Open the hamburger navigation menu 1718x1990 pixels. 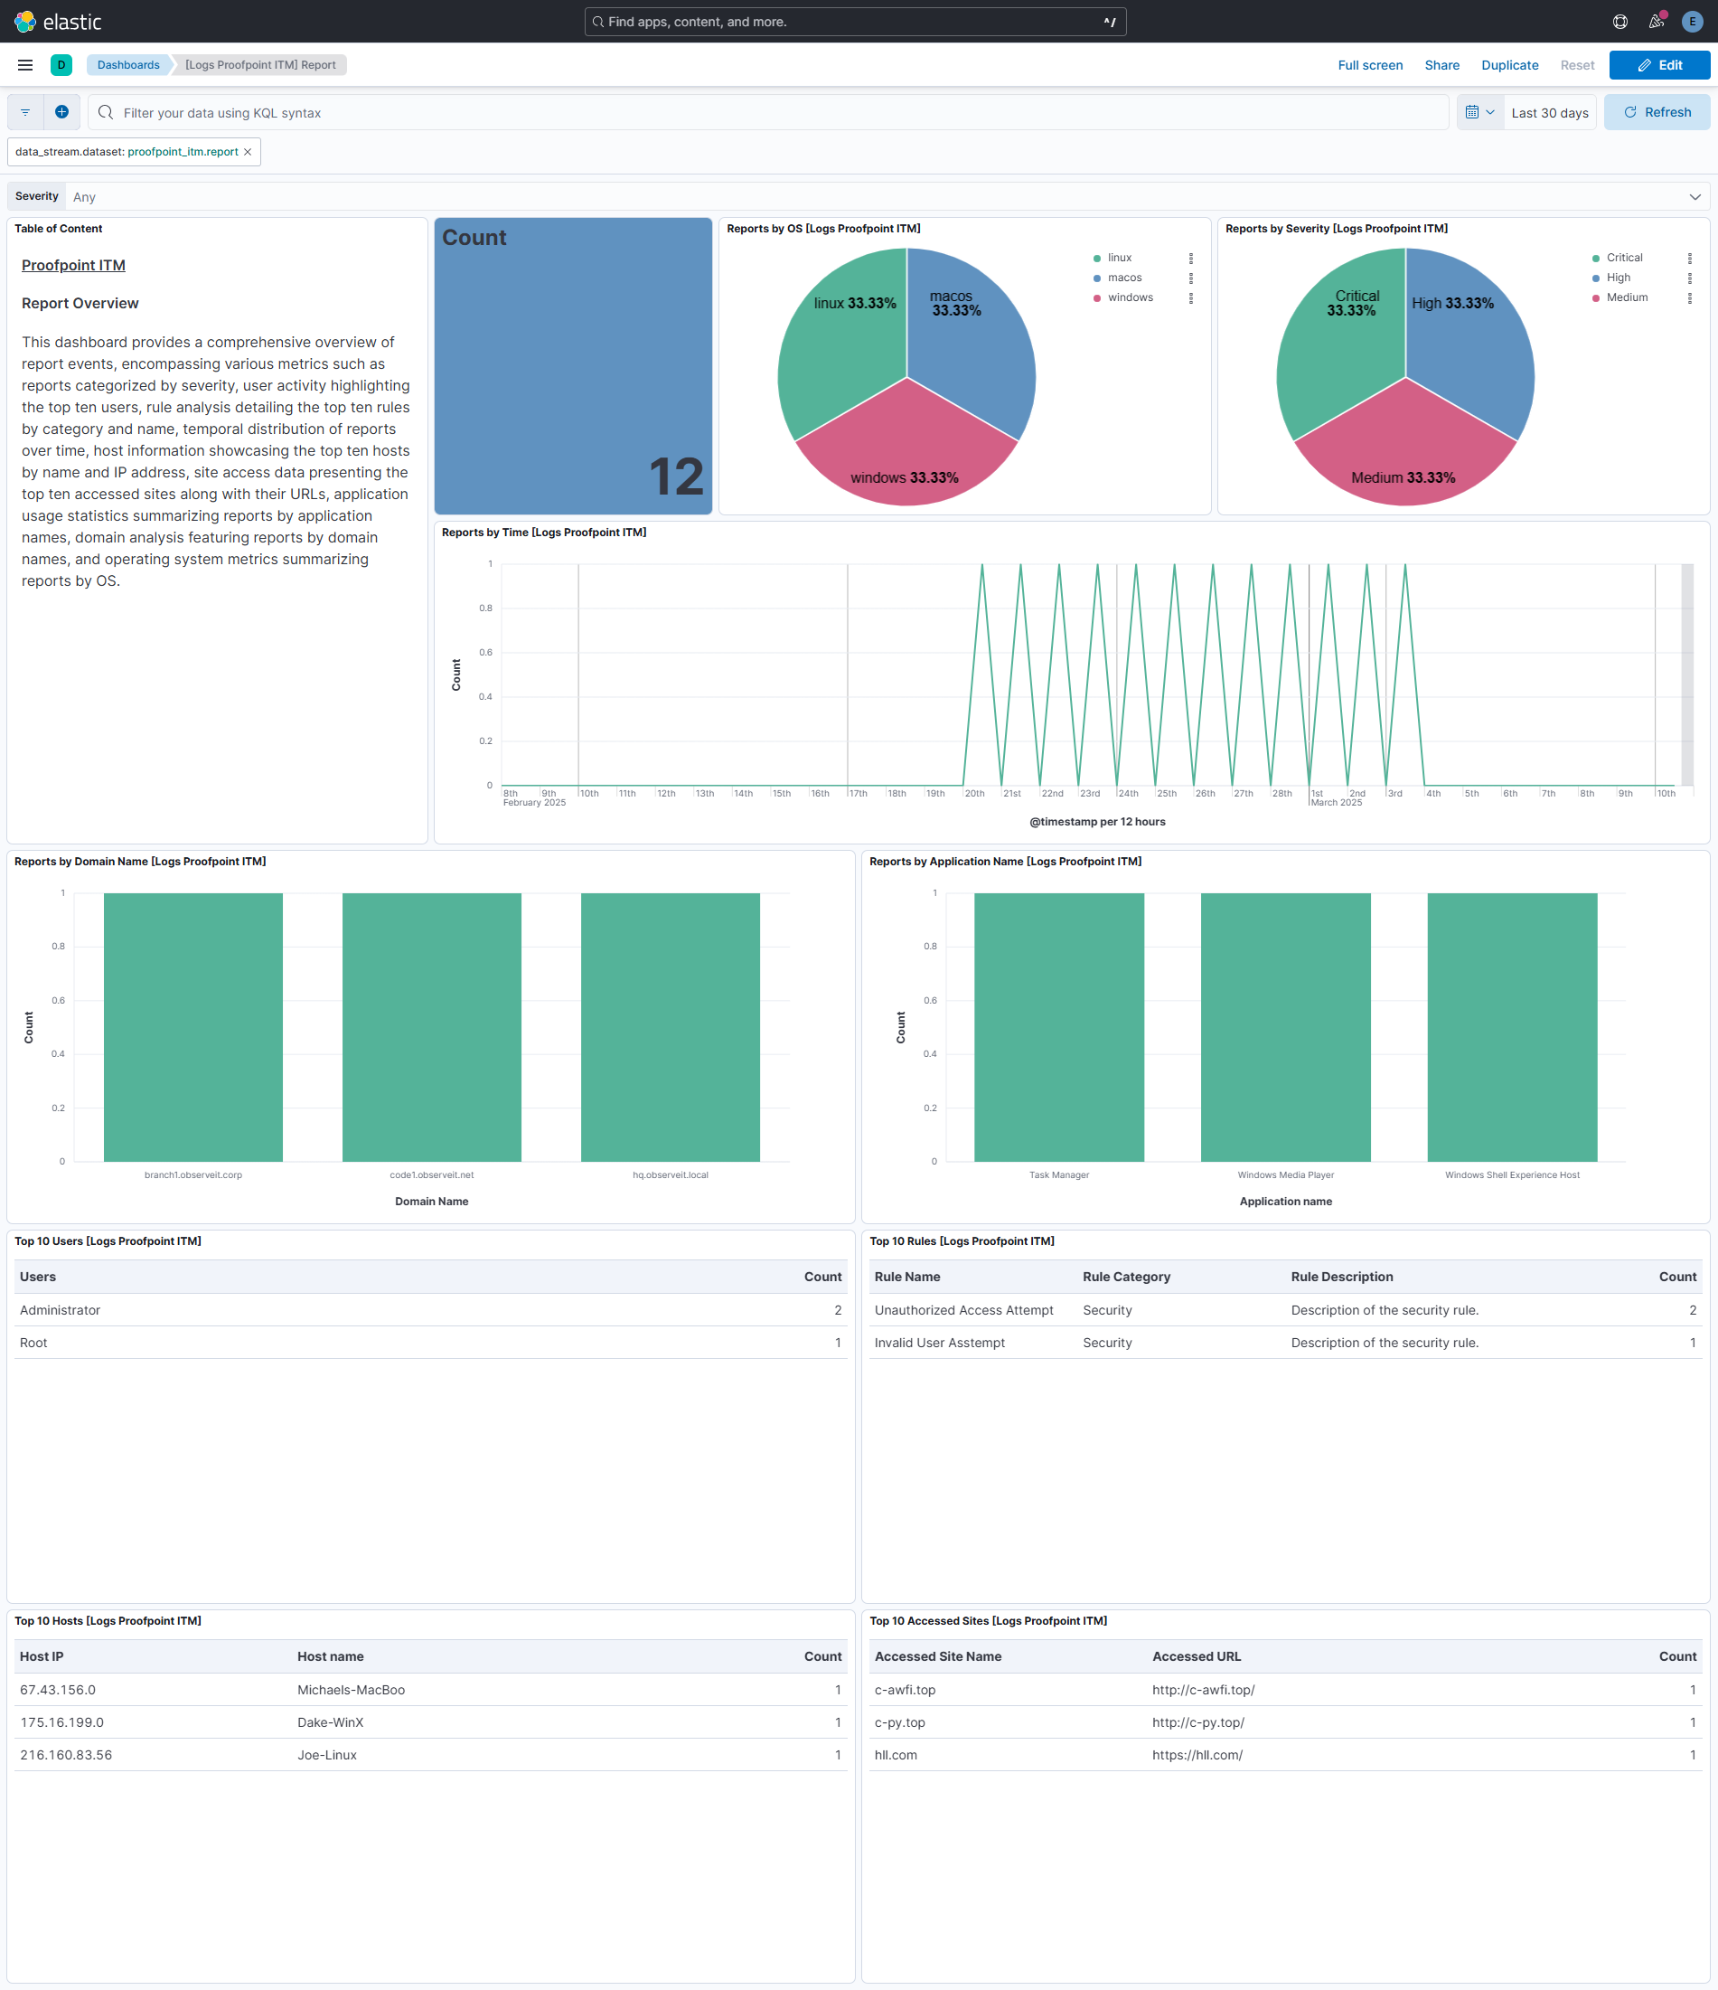point(25,65)
